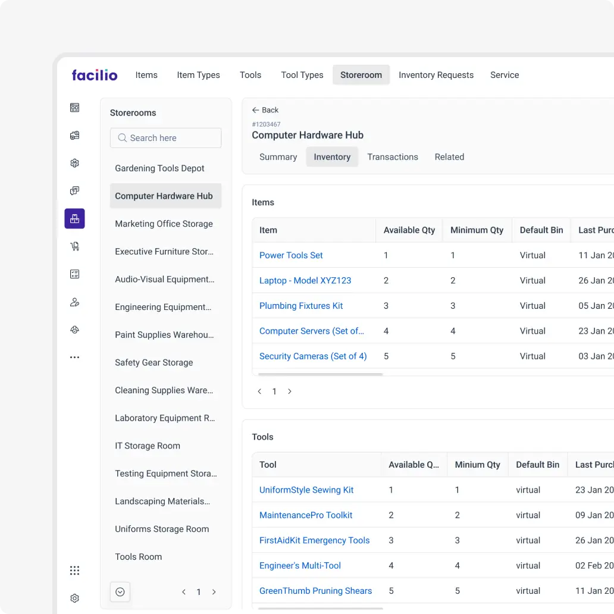Open the user edit sidebar icon
The width and height of the screenshot is (614, 614).
point(74,302)
